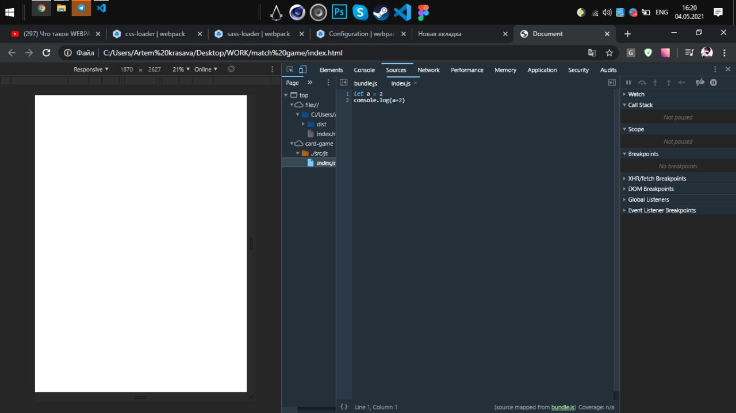Toggle pause on exceptions icon
The height and width of the screenshot is (413, 736).
pos(714,83)
